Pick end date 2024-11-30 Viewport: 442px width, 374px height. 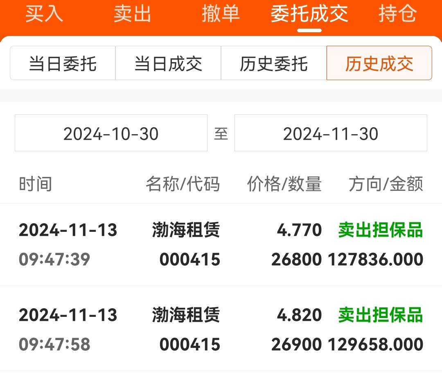coord(331,133)
